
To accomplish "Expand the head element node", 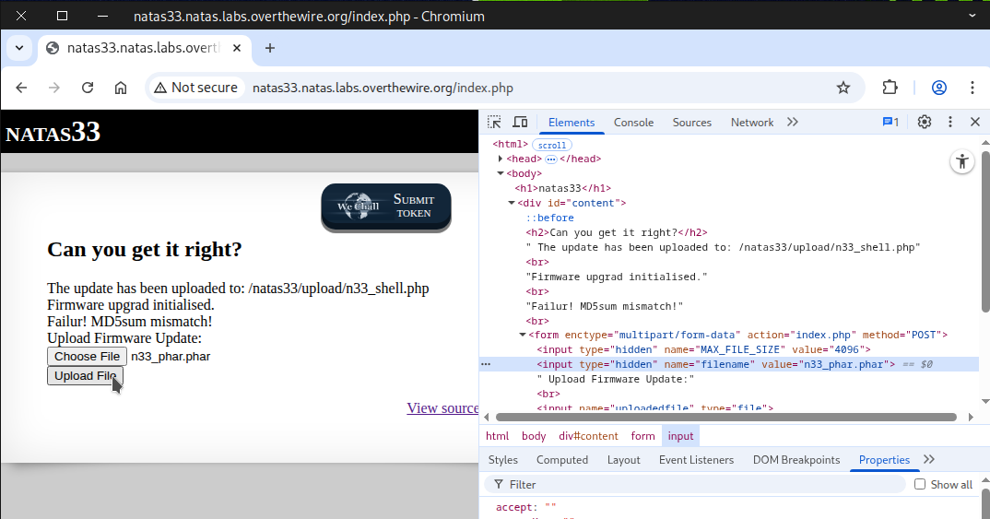I will (501, 159).
